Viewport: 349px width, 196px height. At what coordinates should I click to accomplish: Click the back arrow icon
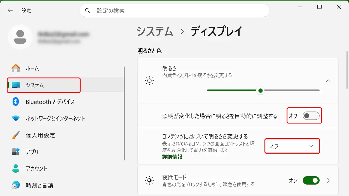10,11
